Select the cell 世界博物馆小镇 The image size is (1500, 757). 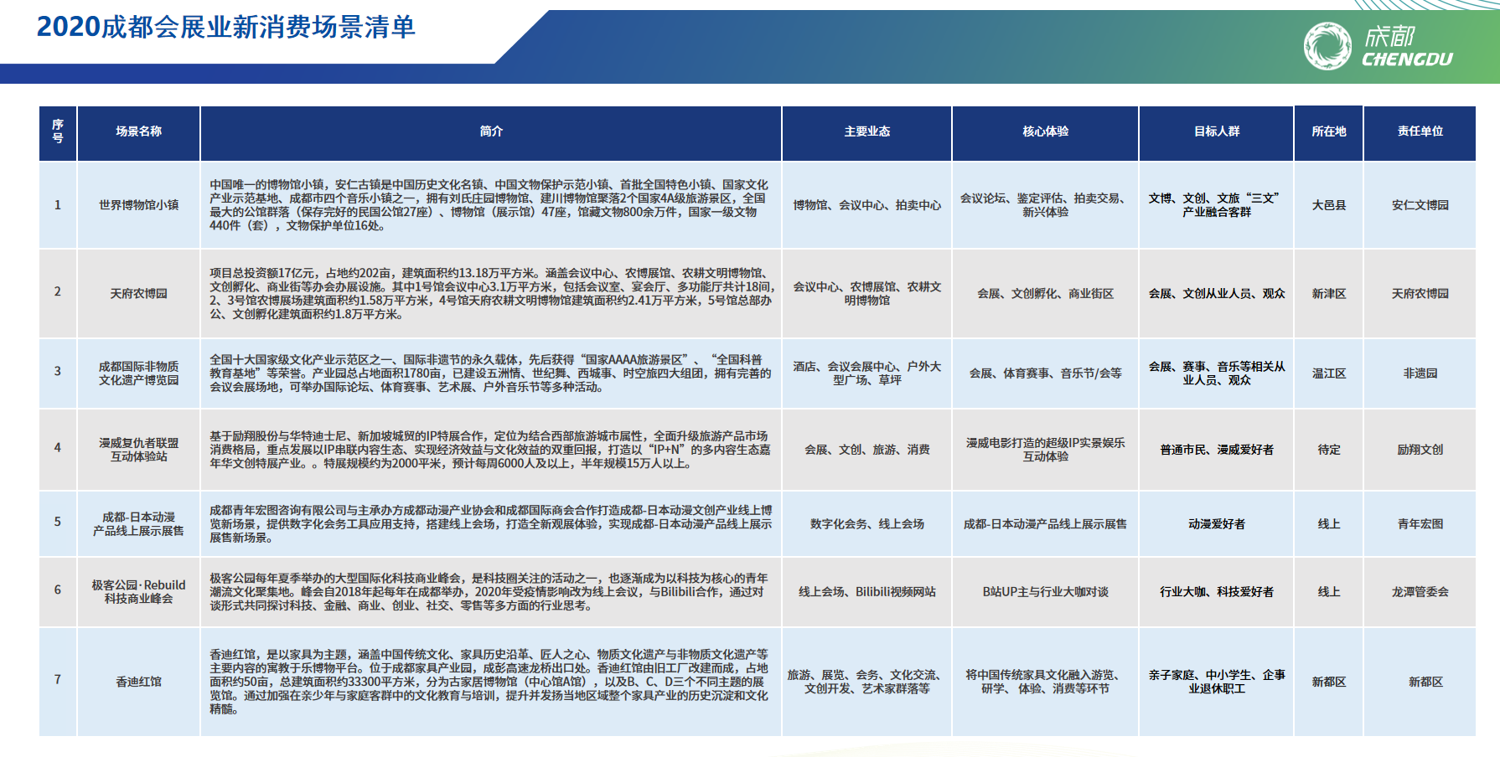click(139, 205)
